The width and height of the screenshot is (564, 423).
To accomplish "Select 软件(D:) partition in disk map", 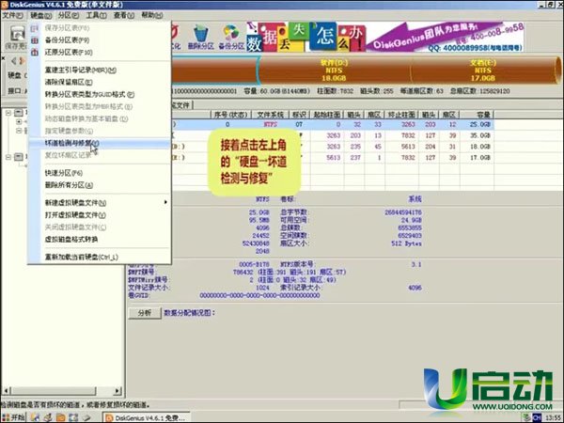I will (x=334, y=70).
